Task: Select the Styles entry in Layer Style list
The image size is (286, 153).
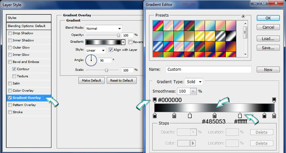Action: tap(29, 18)
